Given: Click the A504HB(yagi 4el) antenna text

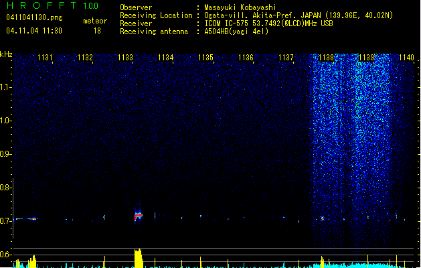Looking at the screenshot, I should click(236, 31).
